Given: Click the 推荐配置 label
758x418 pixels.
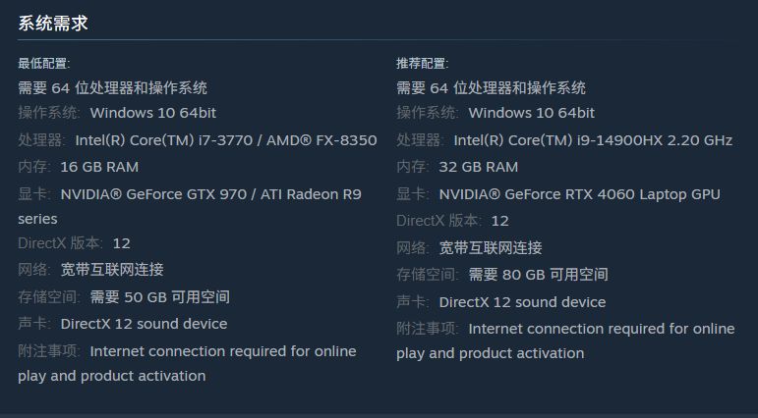Looking at the screenshot, I should (x=422, y=64).
